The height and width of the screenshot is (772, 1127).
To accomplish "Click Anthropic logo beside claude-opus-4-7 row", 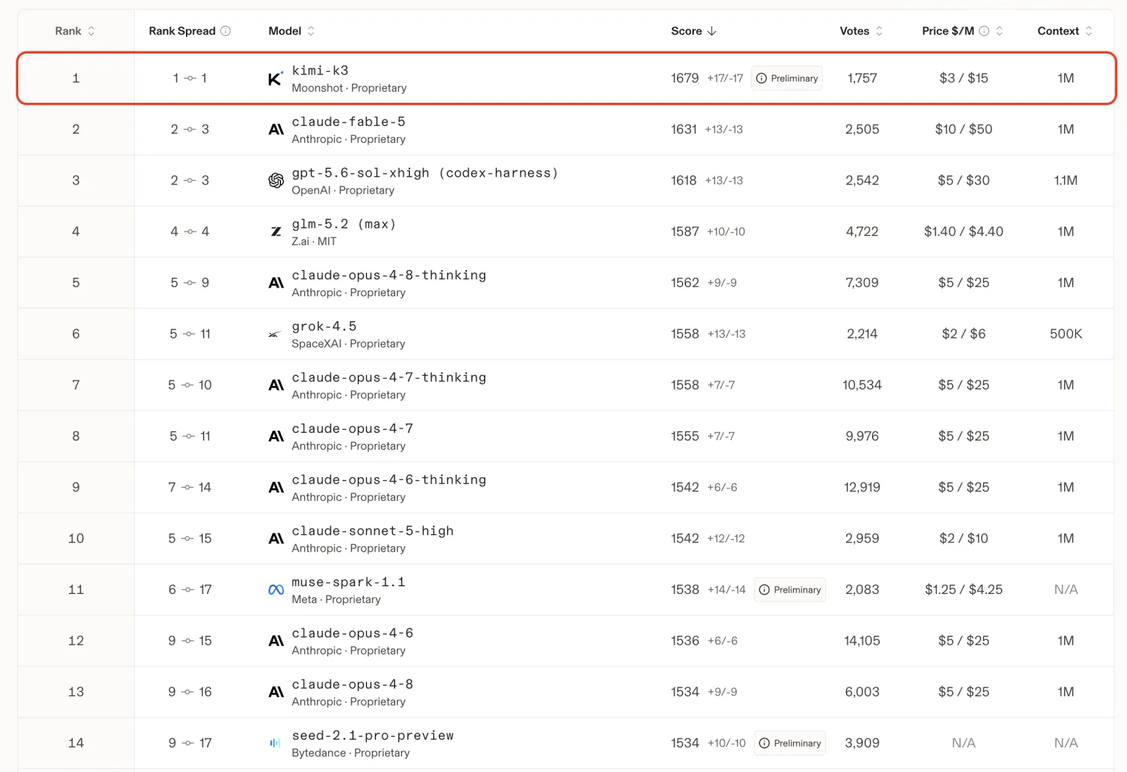I will pyautogui.click(x=276, y=436).
